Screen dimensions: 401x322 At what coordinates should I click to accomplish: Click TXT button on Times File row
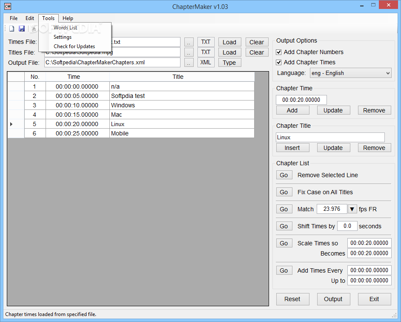coord(206,42)
